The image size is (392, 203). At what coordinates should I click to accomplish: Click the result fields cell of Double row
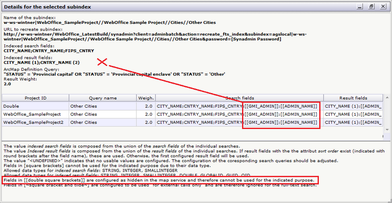(x=353, y=106)
